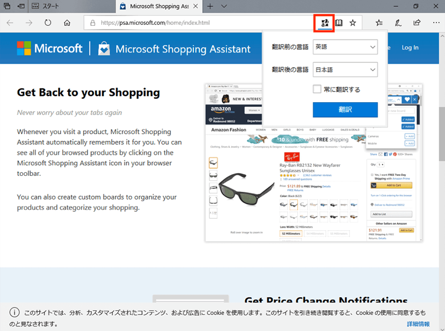Click the blue 翻訳 button

tap(345, 110)
